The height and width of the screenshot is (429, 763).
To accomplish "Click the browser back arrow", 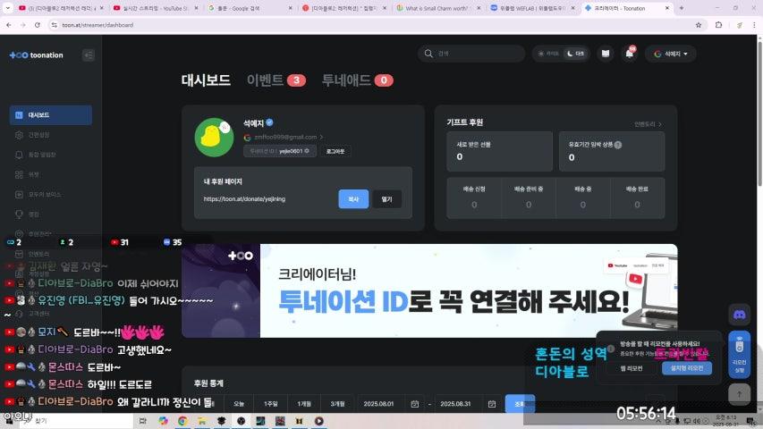I will coord(9,25).
